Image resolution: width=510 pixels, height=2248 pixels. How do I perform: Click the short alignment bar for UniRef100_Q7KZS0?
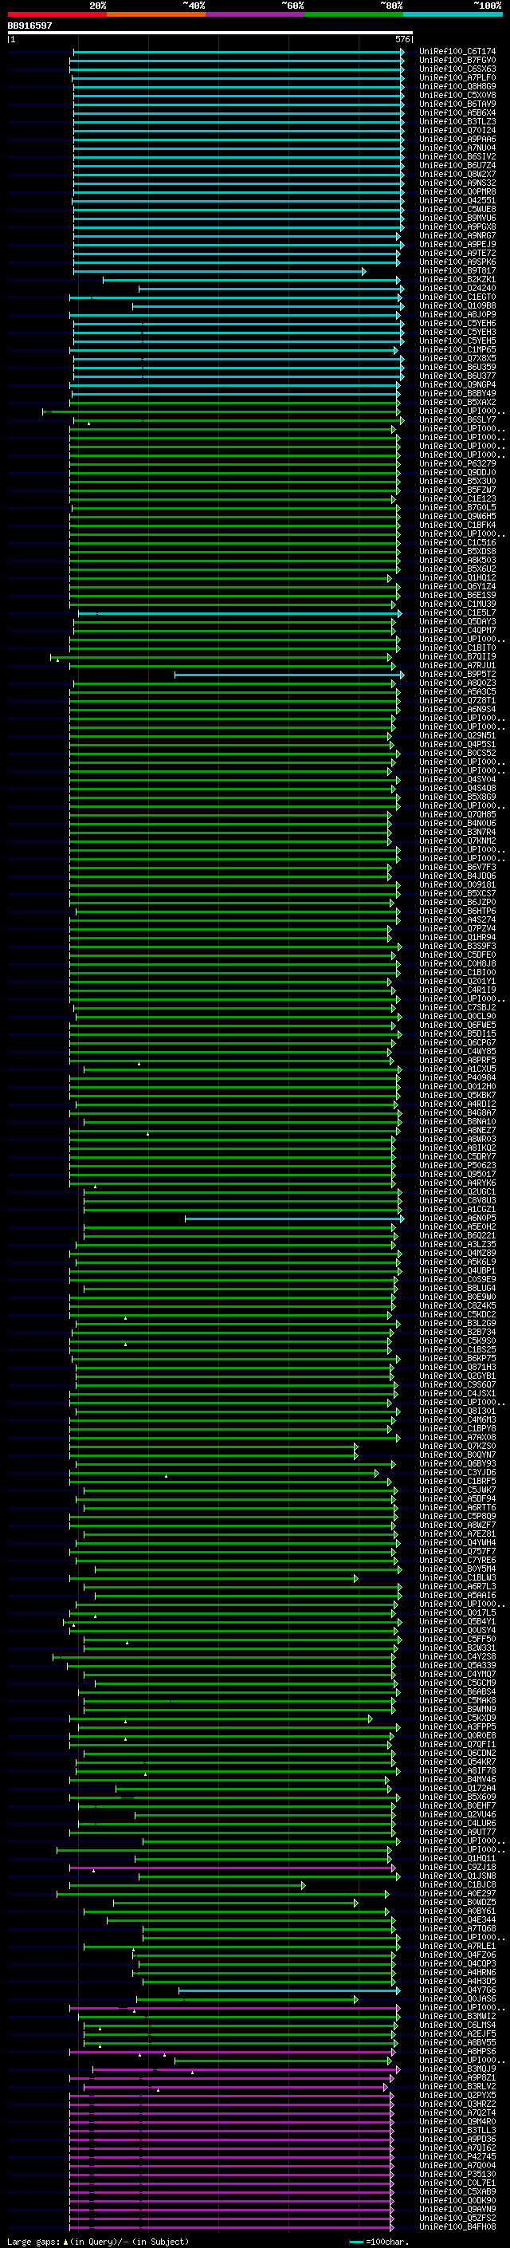214,1446
